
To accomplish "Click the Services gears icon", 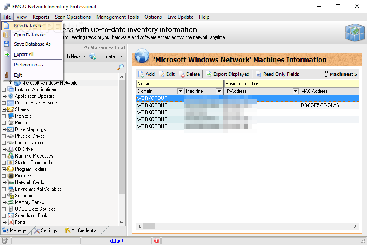I will click(11, 196).
